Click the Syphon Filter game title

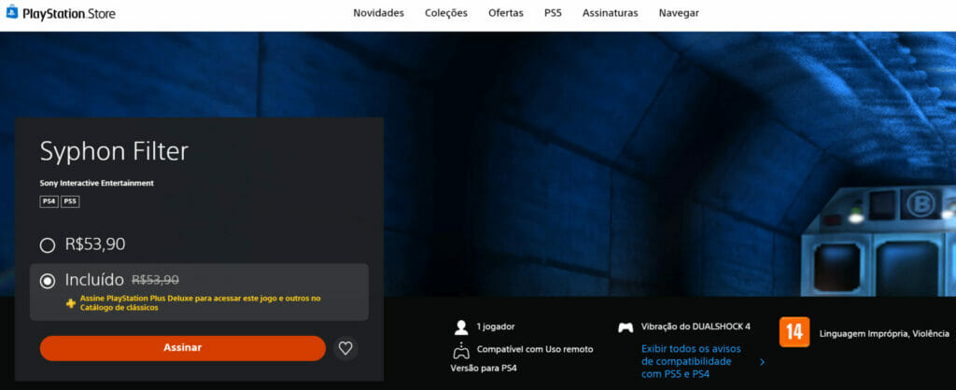pos(114,151)
